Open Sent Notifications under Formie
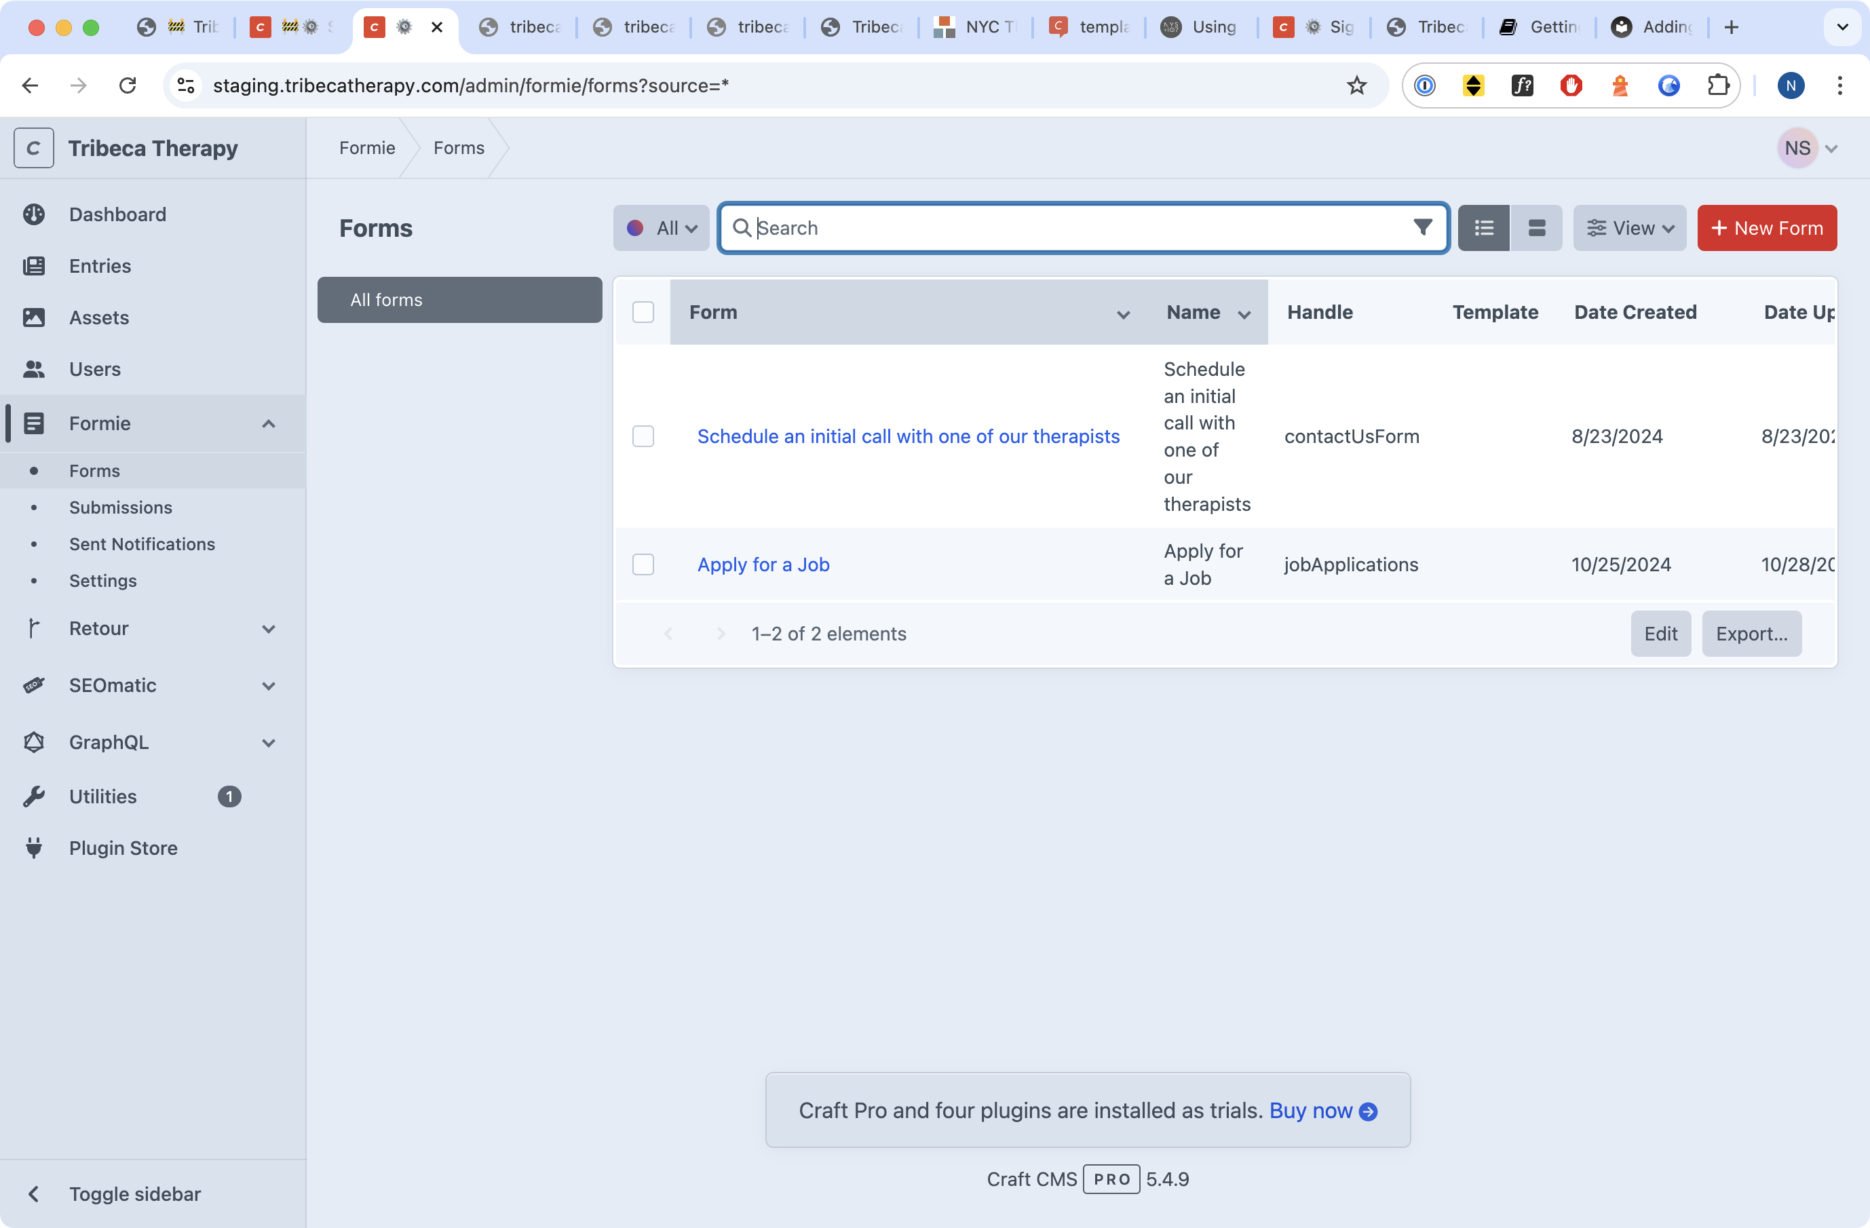 (142, 543)
